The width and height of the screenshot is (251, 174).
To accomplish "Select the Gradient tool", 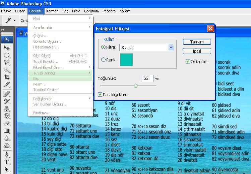I will 7,131.
